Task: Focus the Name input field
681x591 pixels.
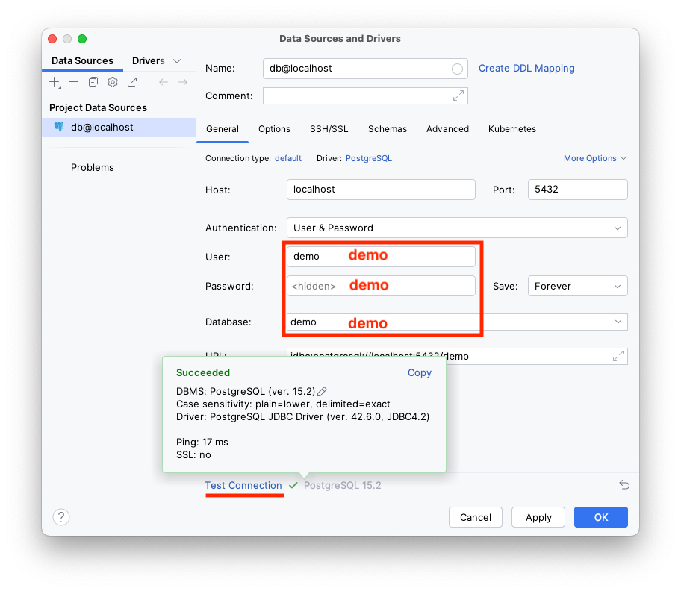Action: [x=365, y=69]
